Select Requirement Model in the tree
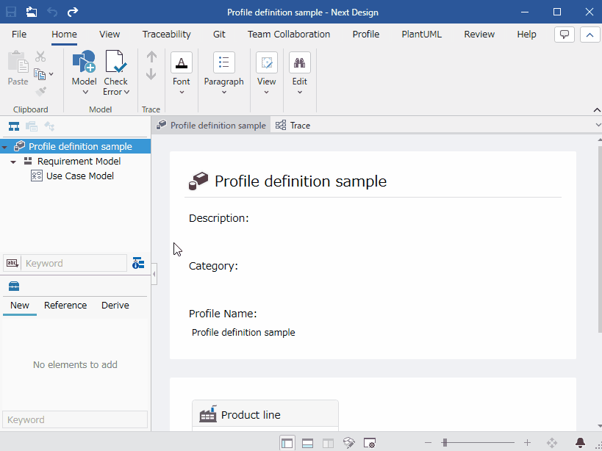The image size is (602, 451). pyautogui.click(x=79, y=162)
